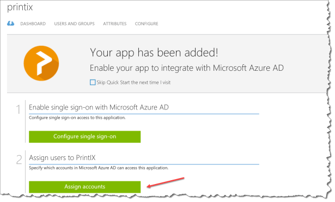The height and width of the screenshot is (202, 335).
Task: Select 'Enable single sign-on with Microsoft Azure AD' heading
Action: [99, 107]
